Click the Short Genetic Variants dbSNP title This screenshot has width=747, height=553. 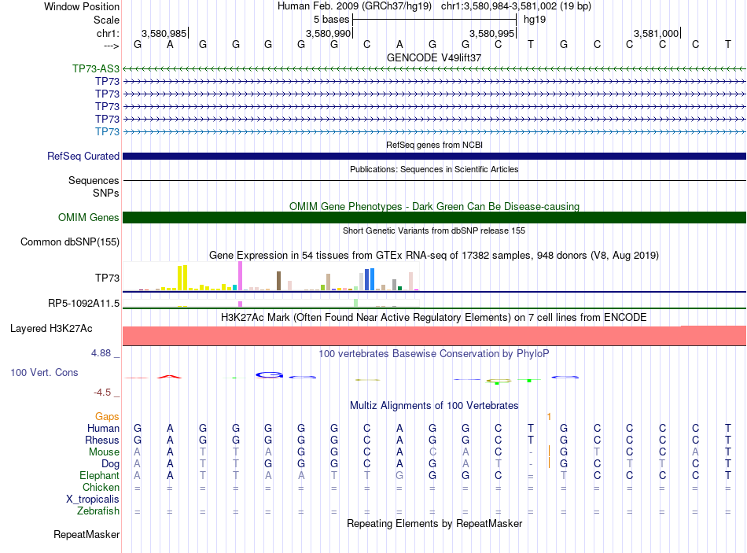point(434,230)
